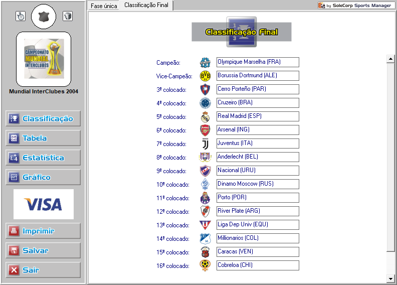Click the Porto crest
Viewport: 397px width, 285px height.
(205, 198)
